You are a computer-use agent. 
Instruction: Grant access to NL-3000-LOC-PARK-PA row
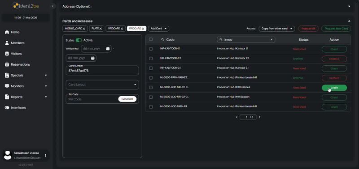tap(334, 107)
